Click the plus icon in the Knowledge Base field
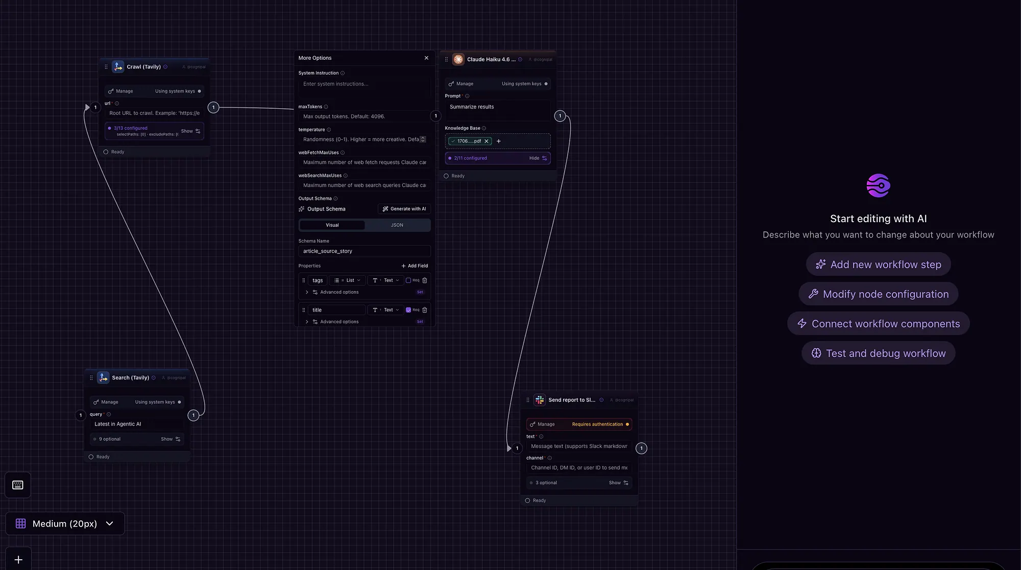 coord(499,141)
